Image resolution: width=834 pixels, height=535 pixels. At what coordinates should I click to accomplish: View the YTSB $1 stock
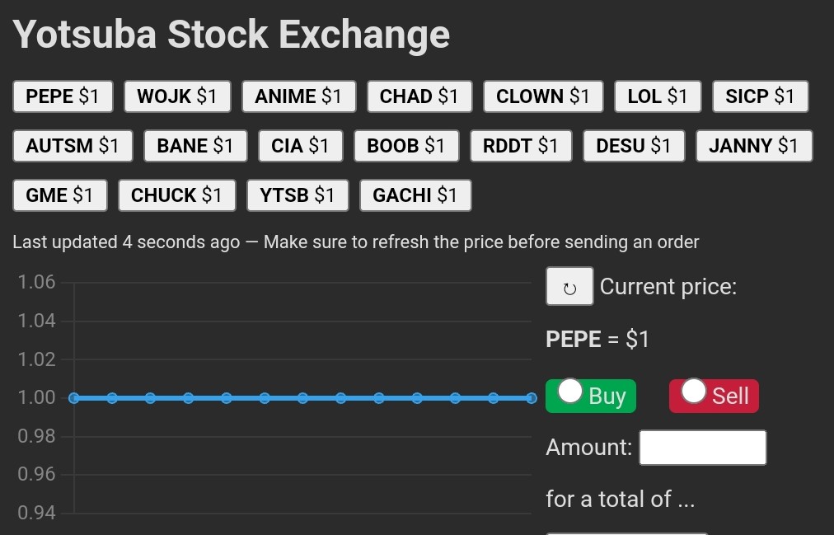click(x=298, y=195)
